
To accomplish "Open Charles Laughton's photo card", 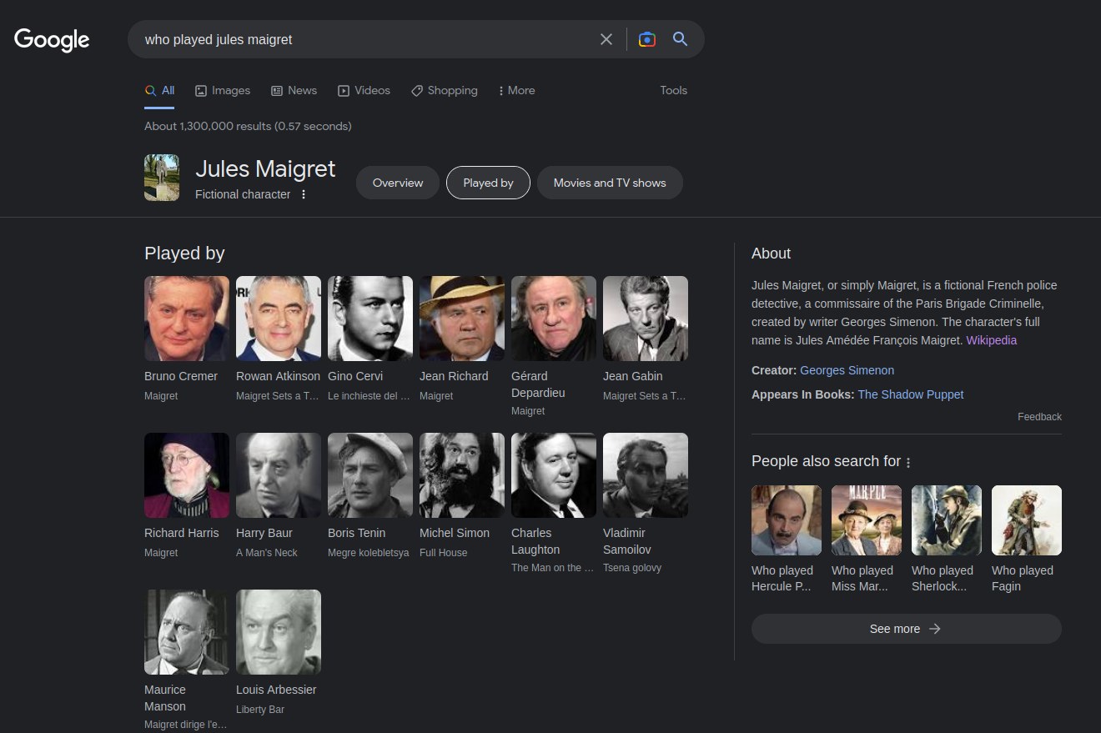I will pos(554,475).
